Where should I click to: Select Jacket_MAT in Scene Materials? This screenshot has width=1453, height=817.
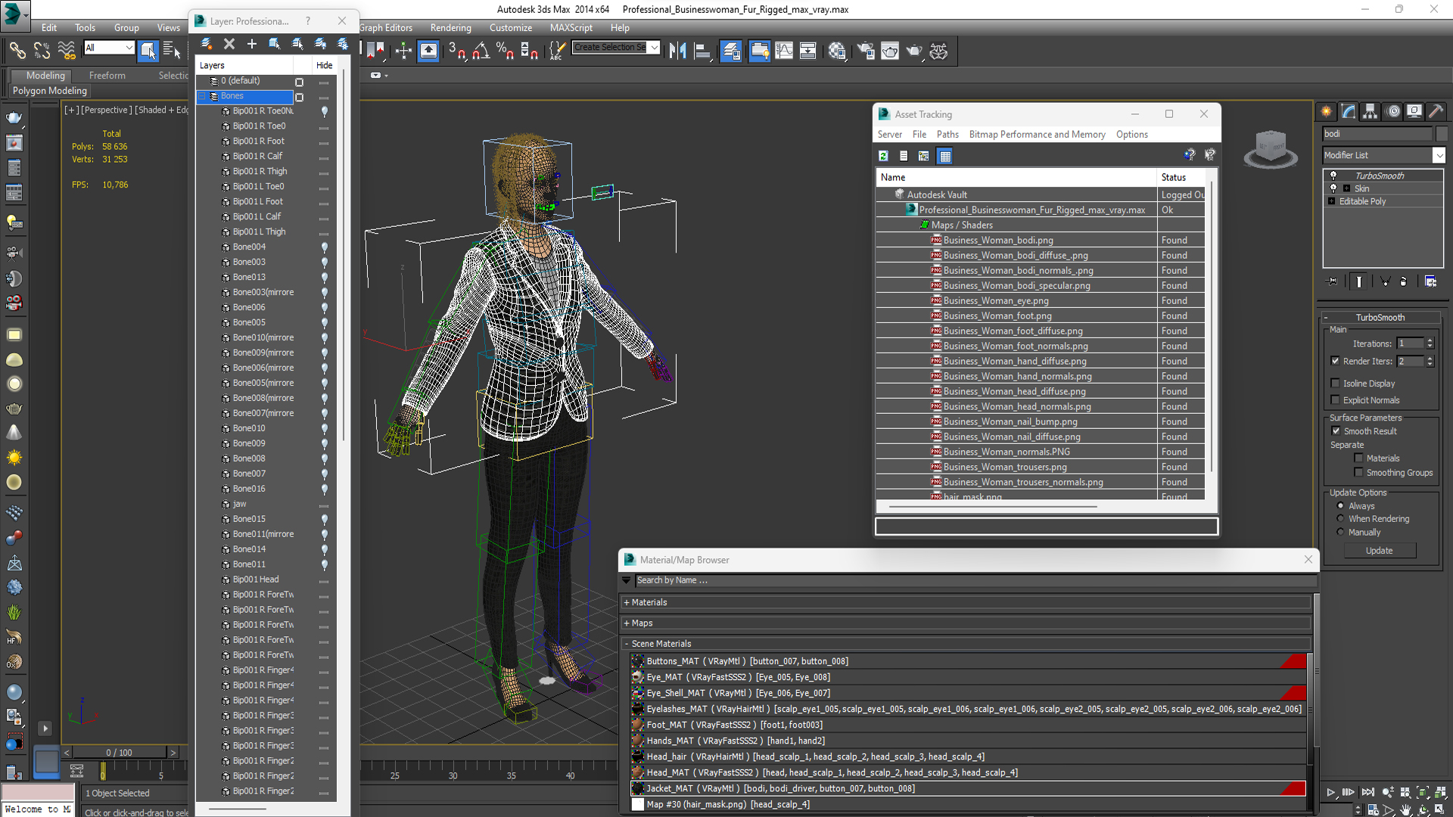968,788
